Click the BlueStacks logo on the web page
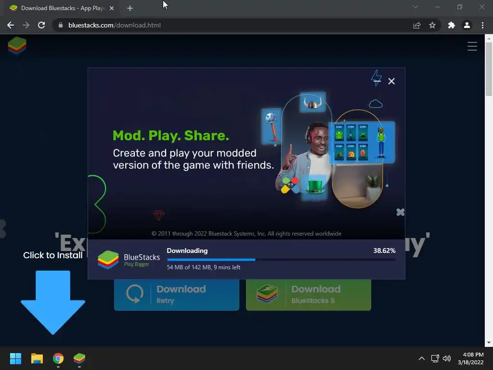 [x=17, y=45]
